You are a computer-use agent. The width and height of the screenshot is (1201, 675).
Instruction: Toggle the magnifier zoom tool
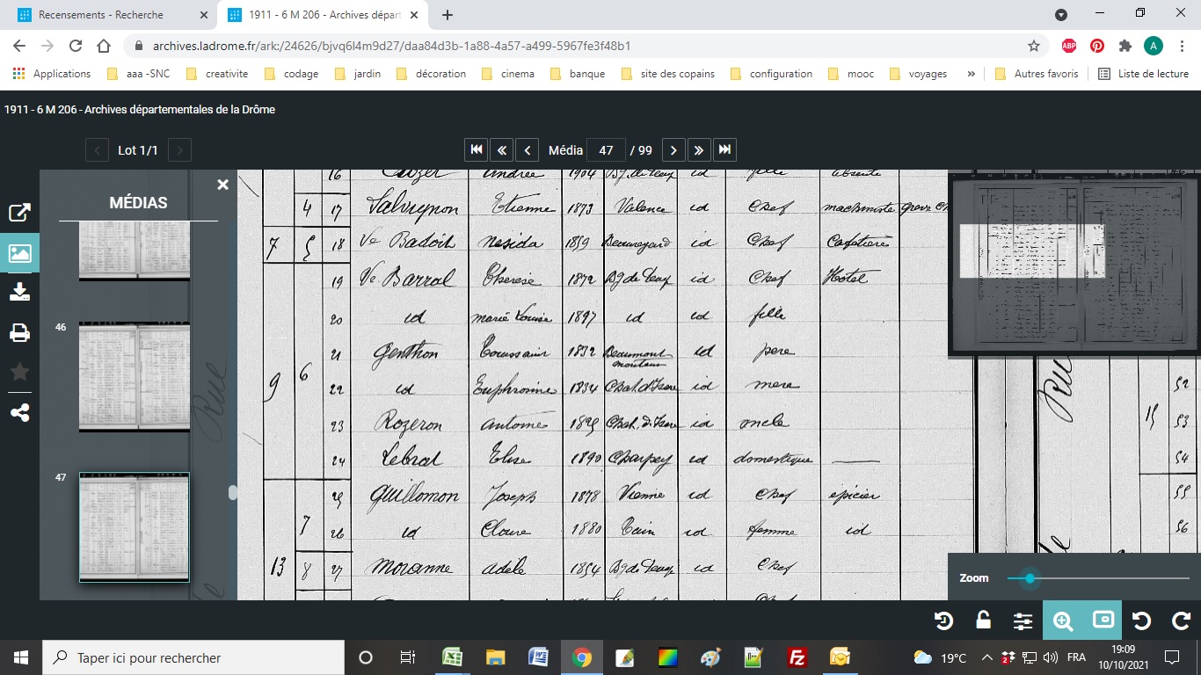[x=1062, y=621]
